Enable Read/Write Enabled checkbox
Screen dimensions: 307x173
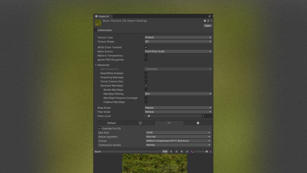click(x=146, y=73)
